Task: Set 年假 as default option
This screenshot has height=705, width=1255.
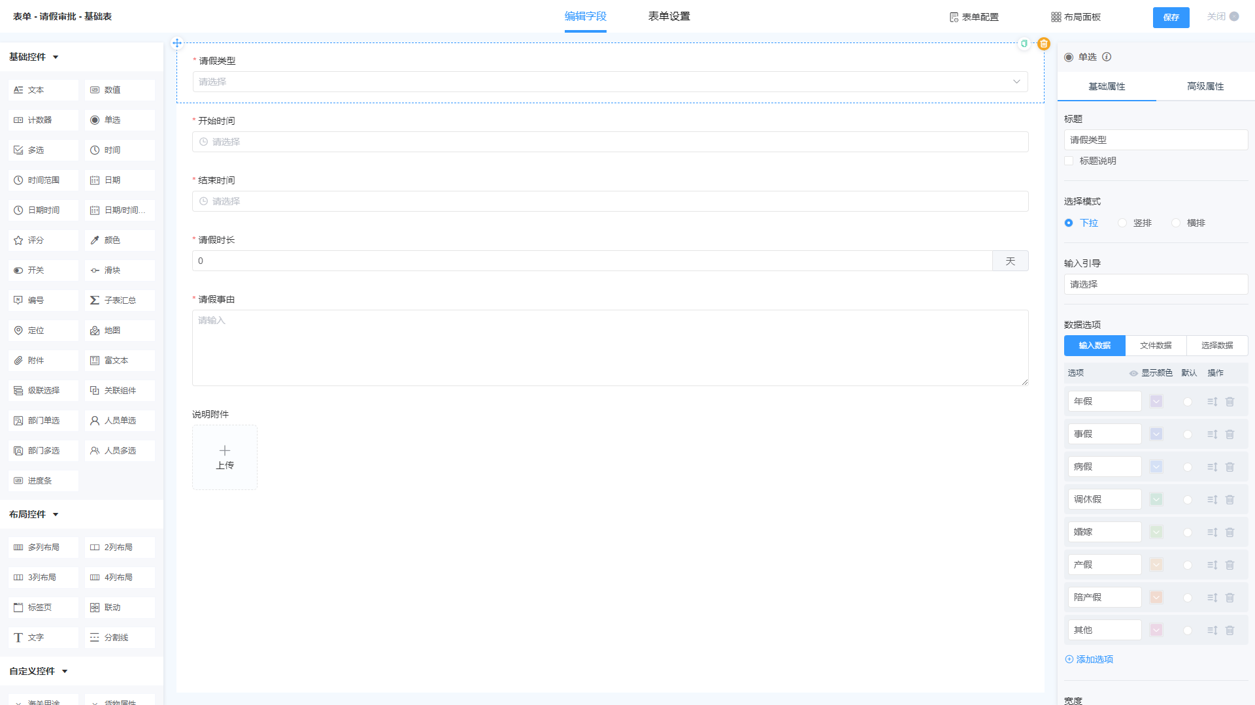Action: (1188, 402)
